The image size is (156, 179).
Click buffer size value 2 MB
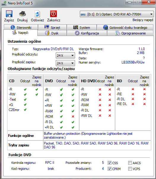141,53
